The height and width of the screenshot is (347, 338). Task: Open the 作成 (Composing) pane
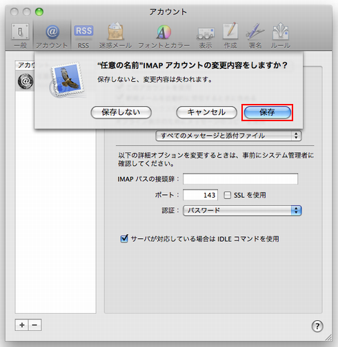pos(230,36)
